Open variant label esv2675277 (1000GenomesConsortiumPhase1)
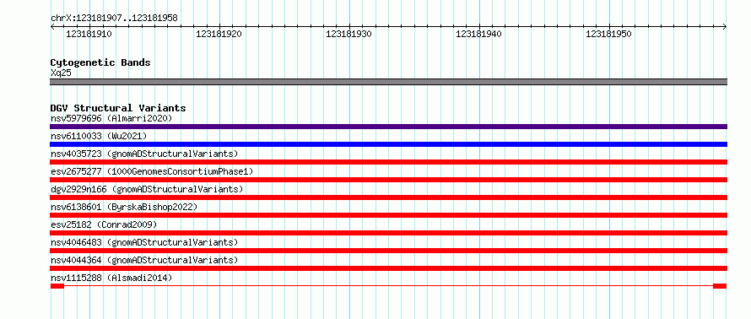Screen dimensions: 751x319 (152, 171)
